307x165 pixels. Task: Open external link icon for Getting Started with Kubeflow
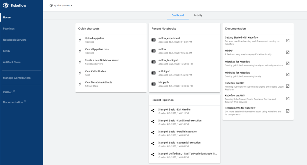[288, 40]
